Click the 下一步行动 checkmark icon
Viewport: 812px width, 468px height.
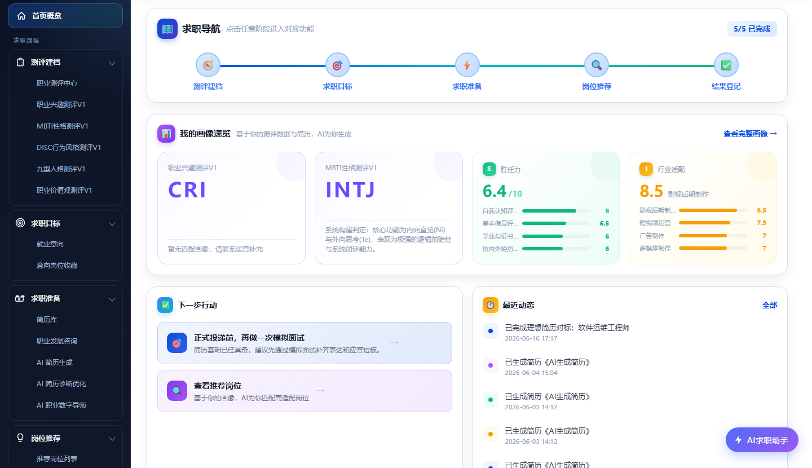tap(165, 305)
